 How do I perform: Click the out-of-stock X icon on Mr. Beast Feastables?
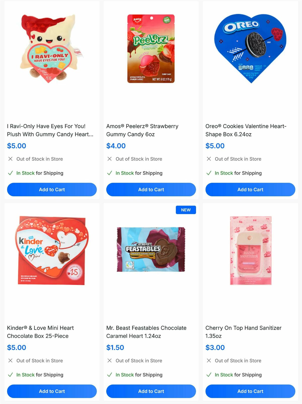(109, 361)
